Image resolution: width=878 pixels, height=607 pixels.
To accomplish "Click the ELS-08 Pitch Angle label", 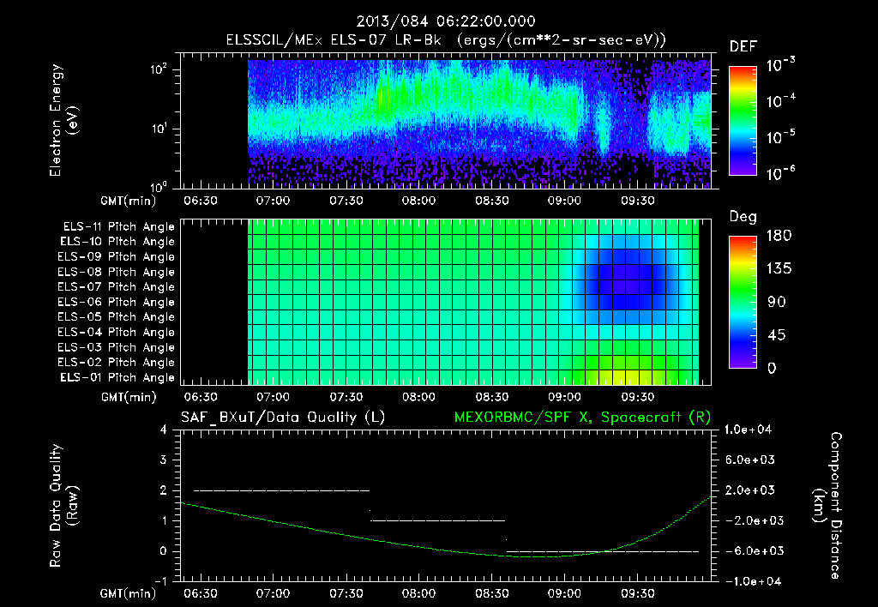I will (x=116, y=272).
